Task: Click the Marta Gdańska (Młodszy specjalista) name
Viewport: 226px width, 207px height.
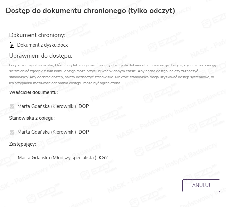Action: click(57, 158)
